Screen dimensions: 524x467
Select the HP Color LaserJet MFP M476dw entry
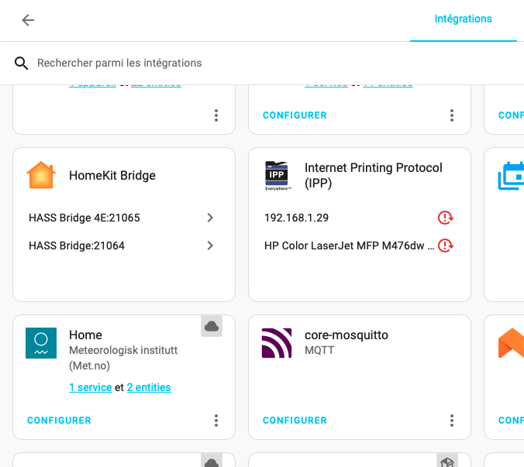(x=349, y=246)
